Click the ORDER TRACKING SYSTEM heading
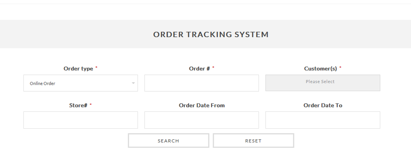 (211, 34)
